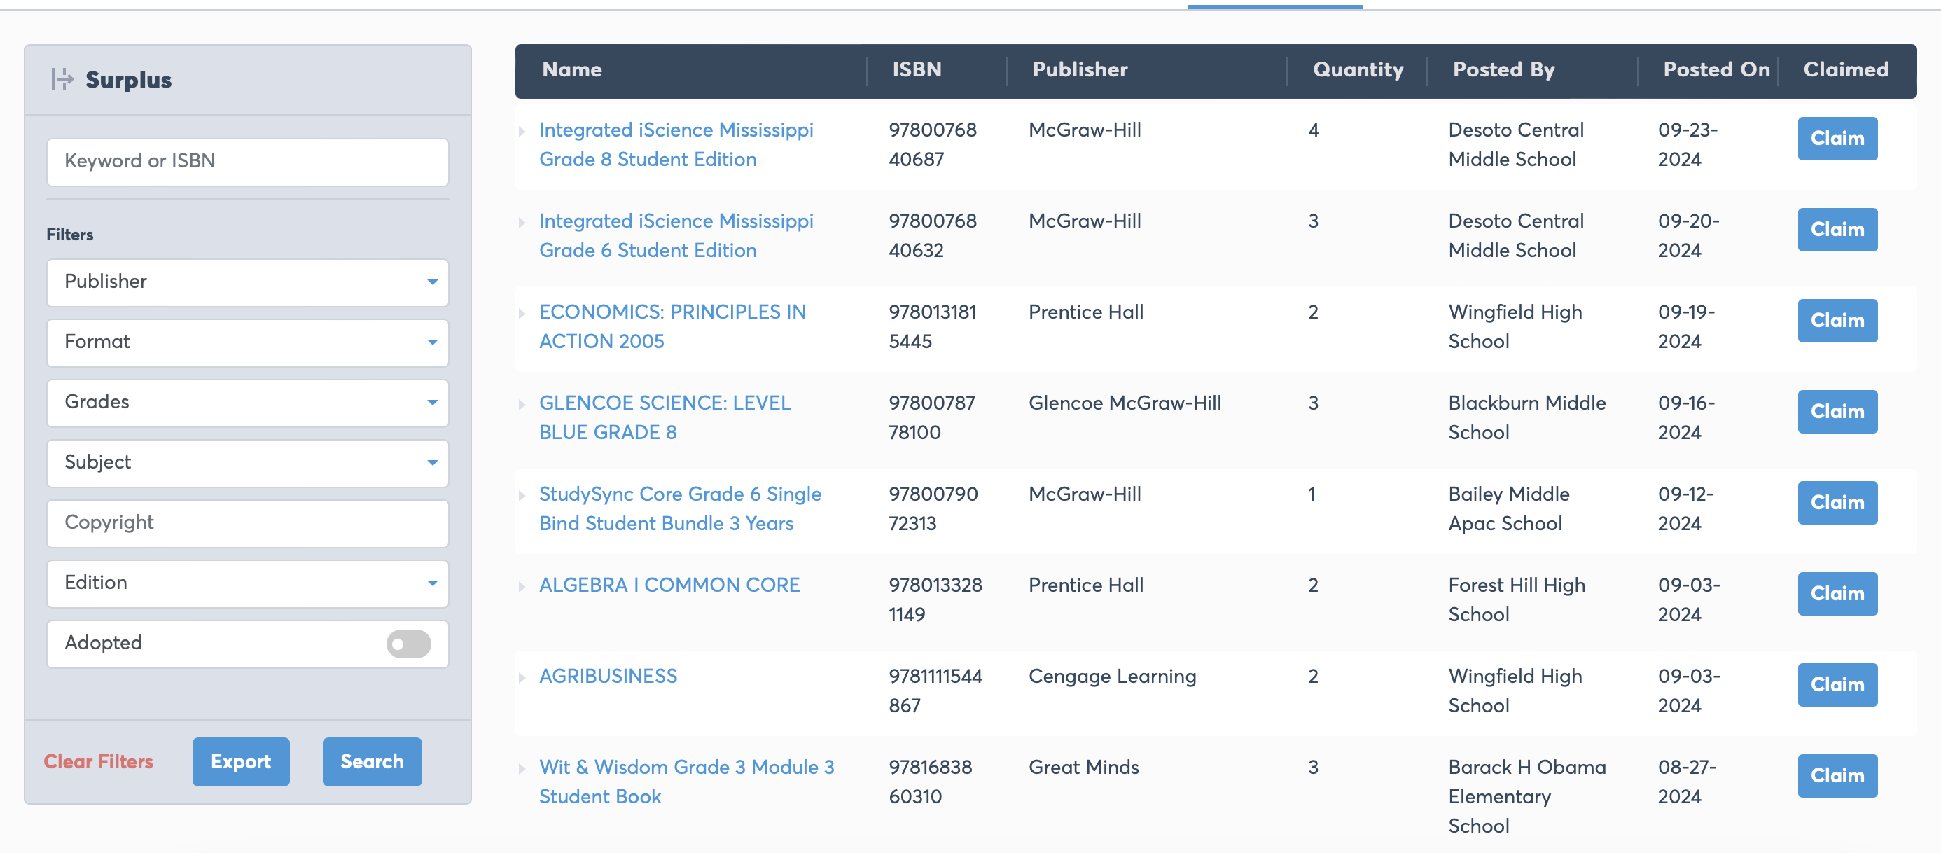Expand the StudySync Core Grade 6 row
Image resolution: width=1941 pixels, height=853 pixels.
tap(522, 496)
